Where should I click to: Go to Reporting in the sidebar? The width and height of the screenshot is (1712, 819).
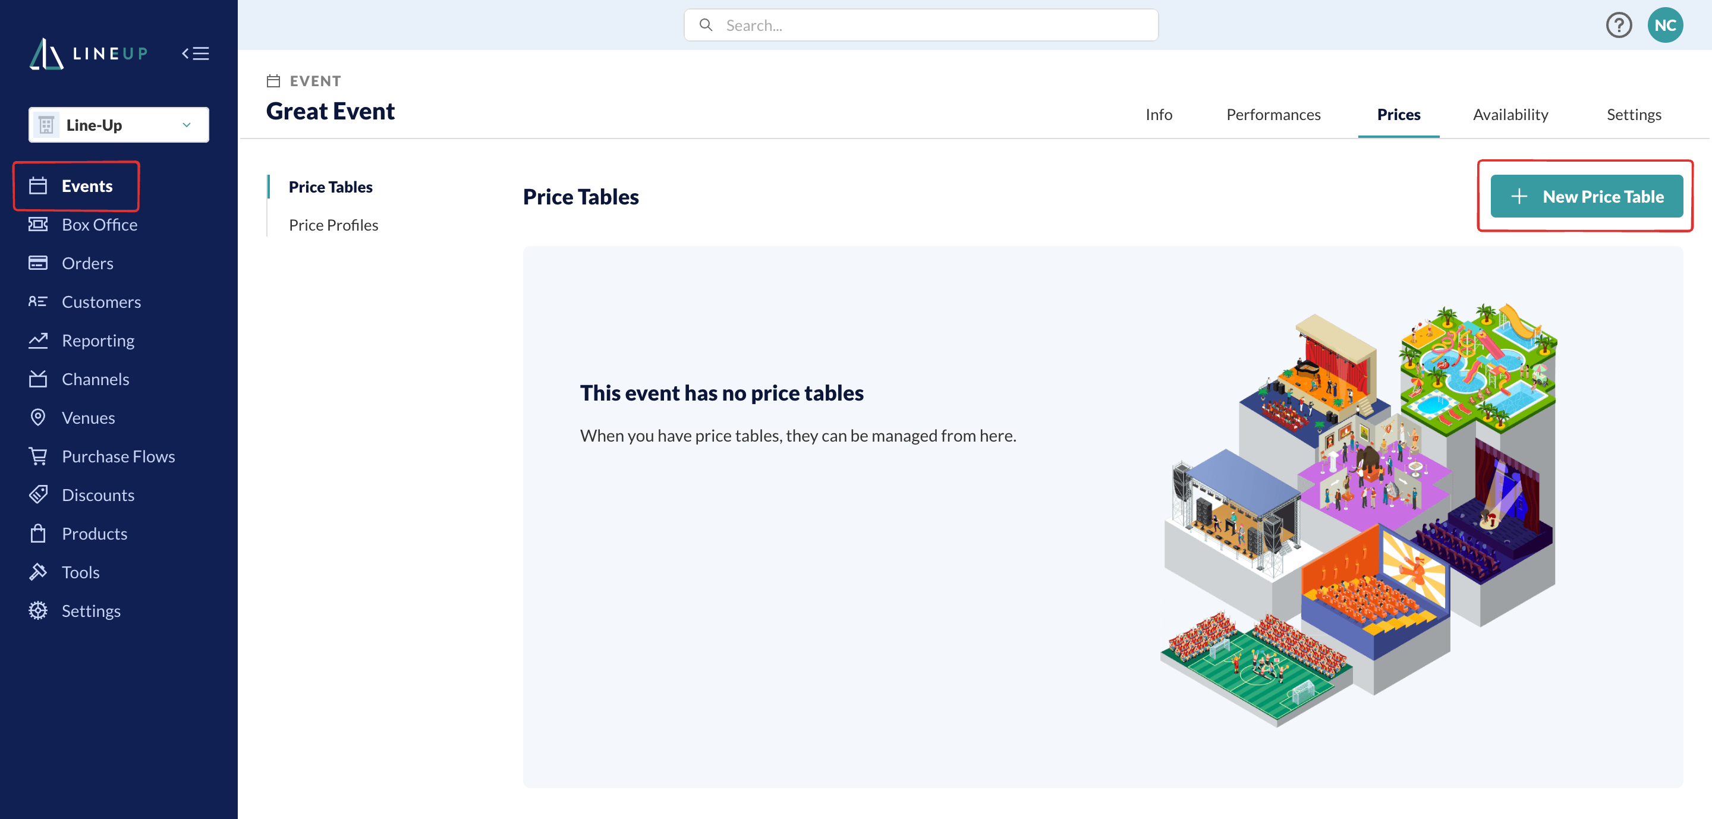click(81, 341)
